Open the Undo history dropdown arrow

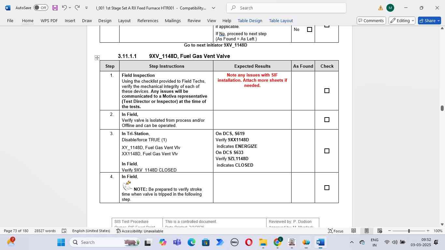point(70,8)
